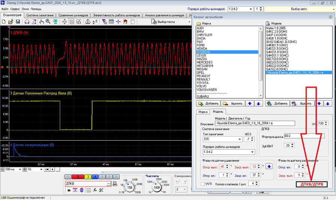This screenshot has width=336, height=200.
Task: Create a new oscillogram file
Action: pos(4,22)
